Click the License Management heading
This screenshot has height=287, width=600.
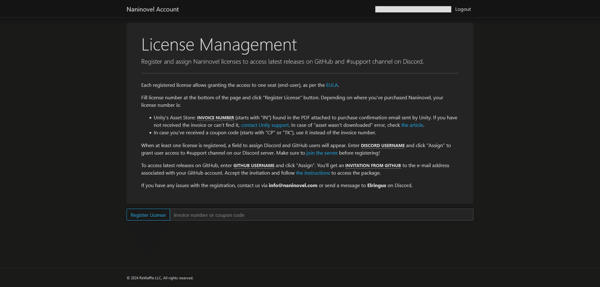point(219,44)
